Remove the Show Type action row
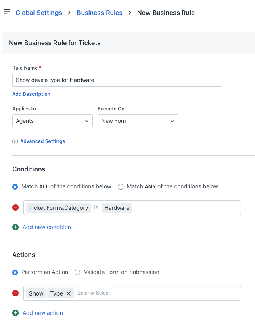 click(x=15, y=293)
